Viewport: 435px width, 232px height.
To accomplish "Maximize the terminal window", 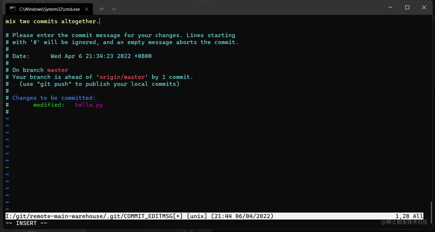I will (x=407, y=8).
